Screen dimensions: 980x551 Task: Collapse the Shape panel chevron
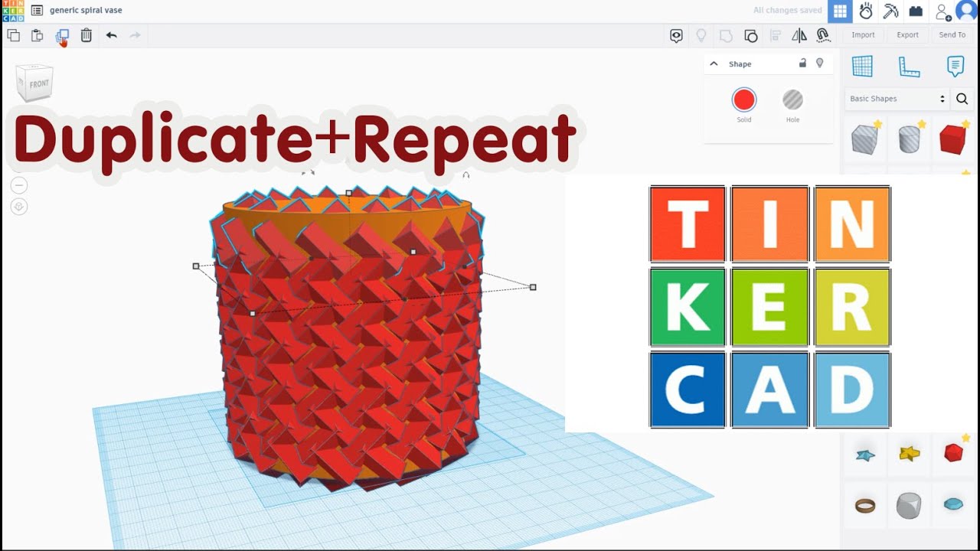(714, 64)
